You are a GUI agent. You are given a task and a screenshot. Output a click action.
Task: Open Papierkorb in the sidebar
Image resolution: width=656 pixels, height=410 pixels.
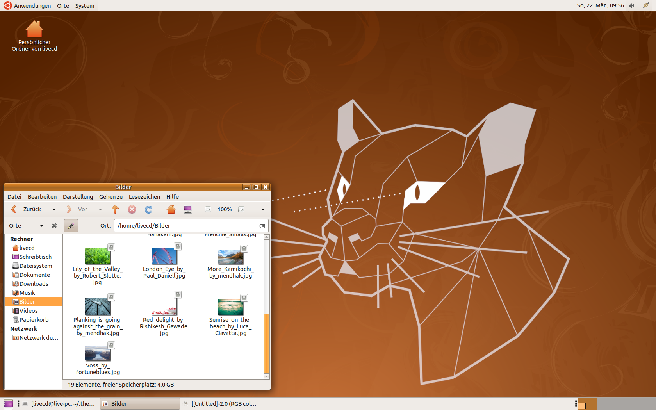(x=33, y=320)
